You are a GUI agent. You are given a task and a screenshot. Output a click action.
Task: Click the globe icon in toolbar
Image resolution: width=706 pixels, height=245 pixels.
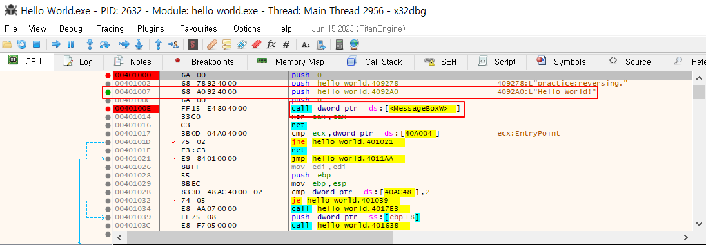(354, 44)
